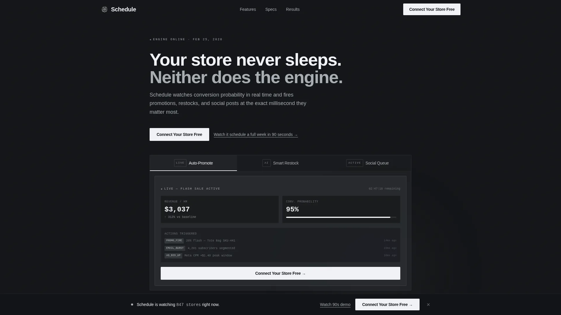Image resolution: width=561 pixels, height=315 pixels.
Task: Click Meta CPM +$1.40 peak window text
Action: pos(208,256)
